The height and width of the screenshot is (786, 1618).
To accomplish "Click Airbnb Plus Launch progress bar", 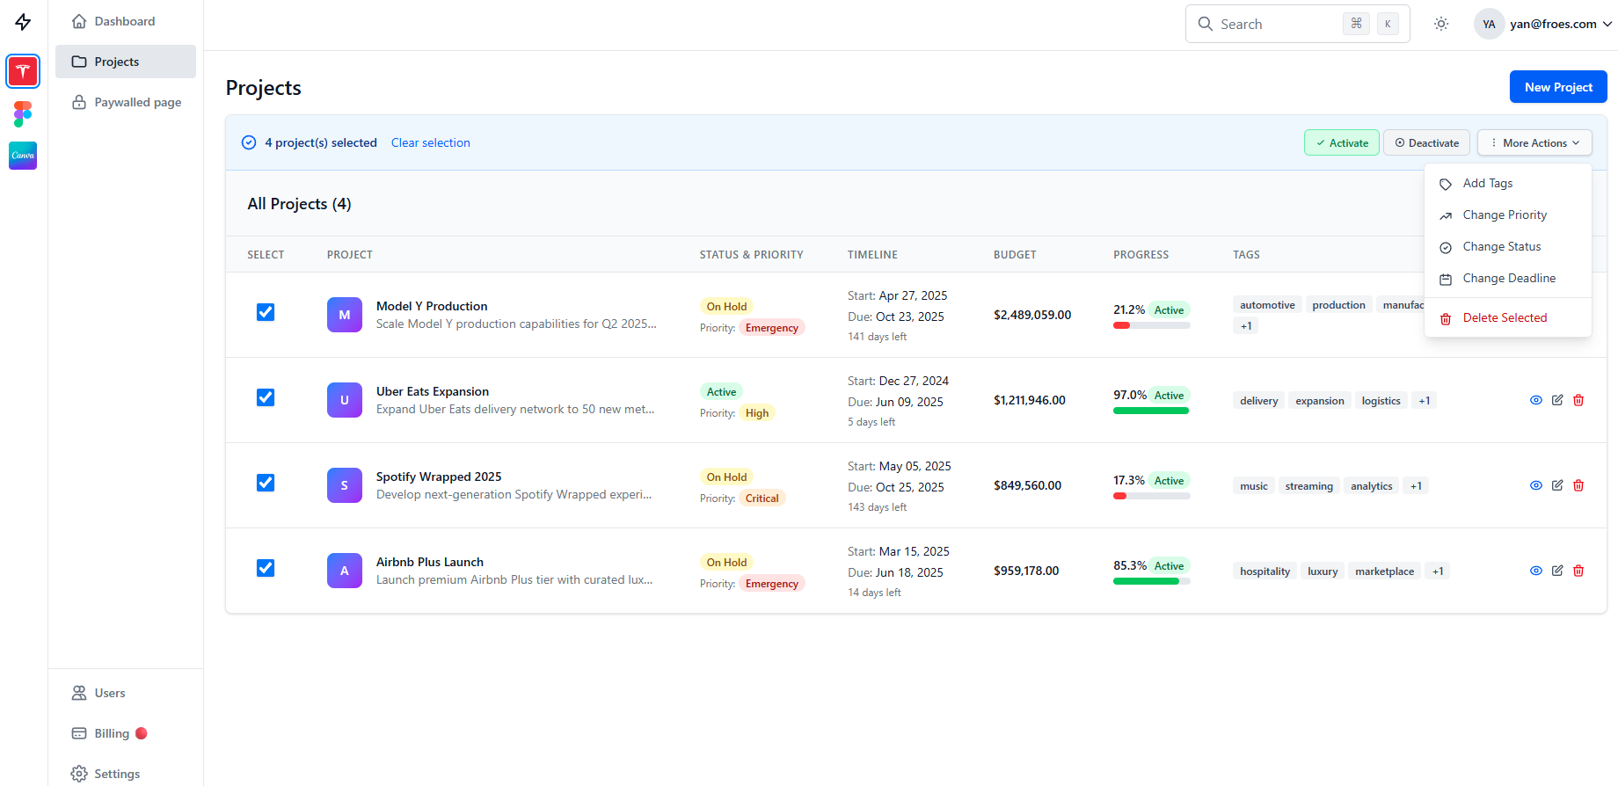I will tap(1152, 581).
